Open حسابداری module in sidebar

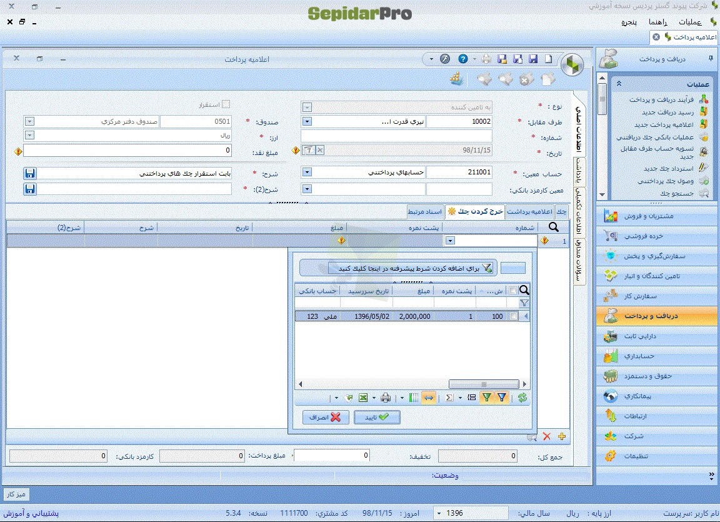click(657, 356)
